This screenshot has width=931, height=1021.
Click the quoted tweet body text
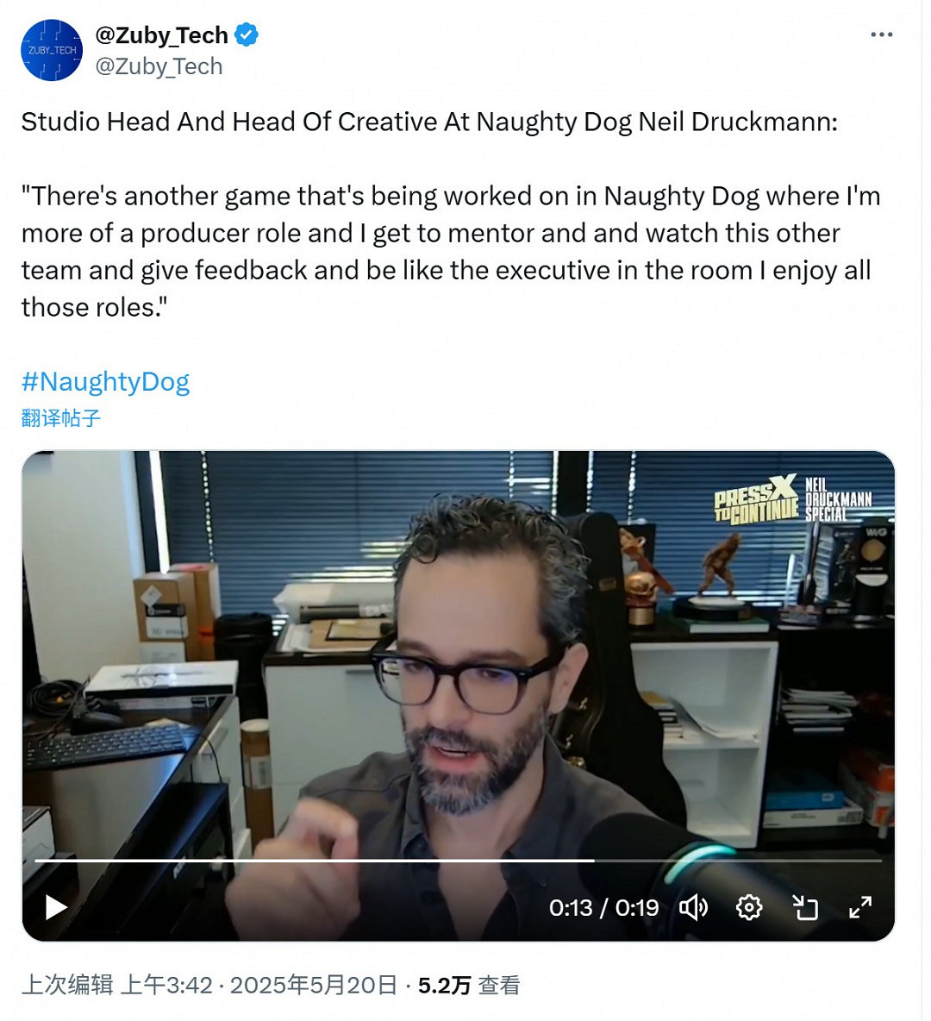pyautogui.click(x=451, y=252)
